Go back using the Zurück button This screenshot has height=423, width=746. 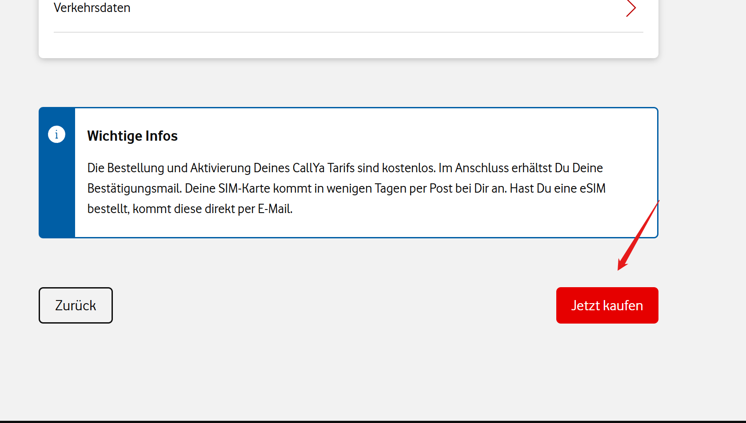76,305
